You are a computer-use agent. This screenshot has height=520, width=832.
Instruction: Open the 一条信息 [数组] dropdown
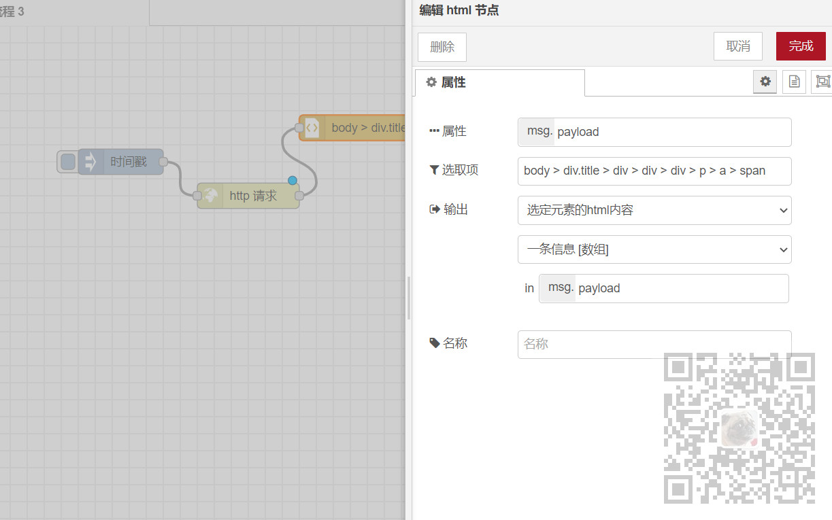654,249
